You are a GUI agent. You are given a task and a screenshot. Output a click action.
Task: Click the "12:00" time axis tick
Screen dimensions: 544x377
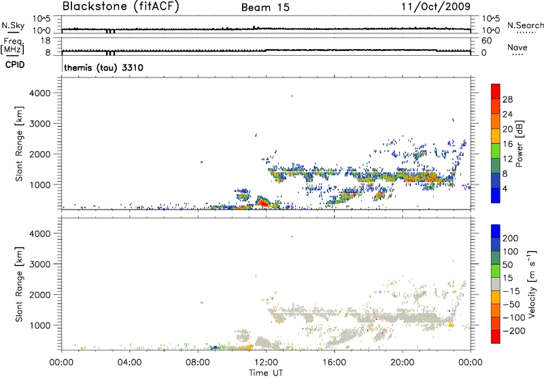[x=266, y=363]
